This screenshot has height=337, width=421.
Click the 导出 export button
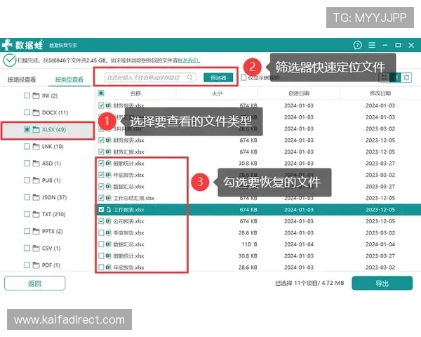point(381,284)
